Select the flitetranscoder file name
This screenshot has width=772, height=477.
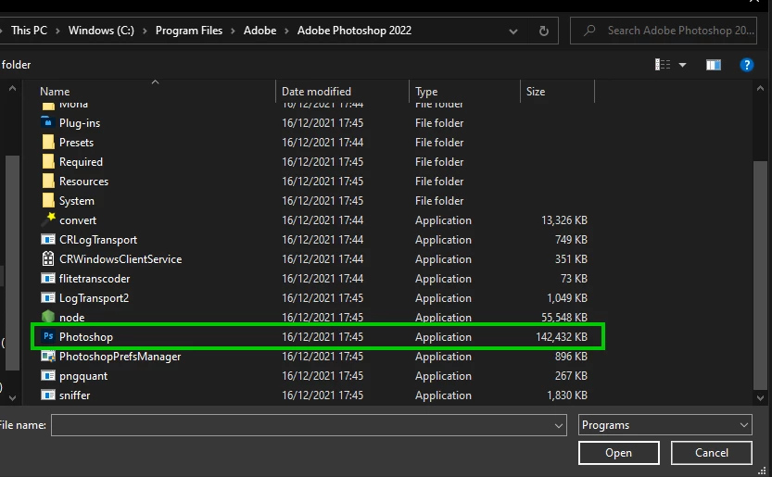pyautogui.click(x=95, y=279)
